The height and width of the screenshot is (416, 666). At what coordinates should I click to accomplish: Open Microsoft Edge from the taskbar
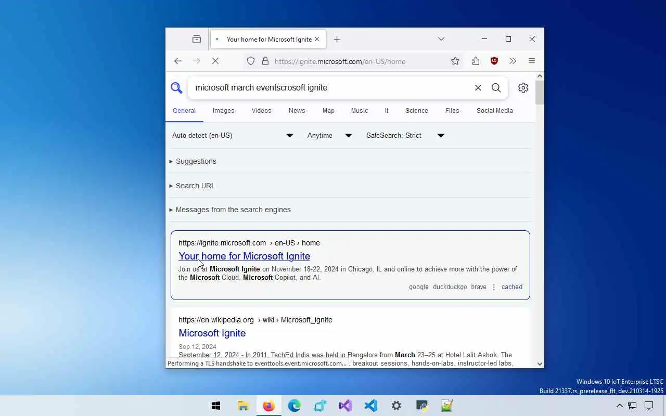coord(294,406)
